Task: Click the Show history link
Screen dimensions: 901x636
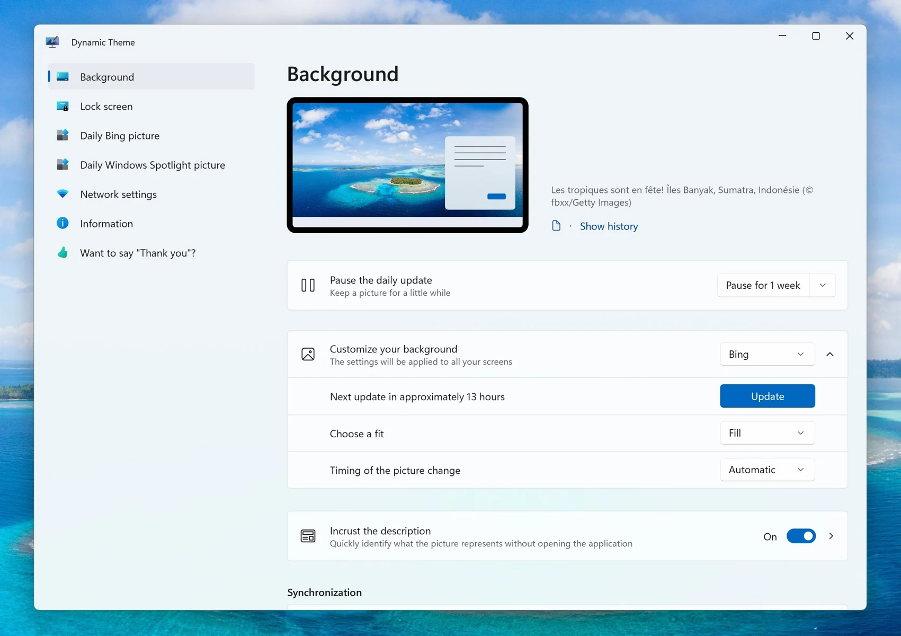Action: (609, 226)
